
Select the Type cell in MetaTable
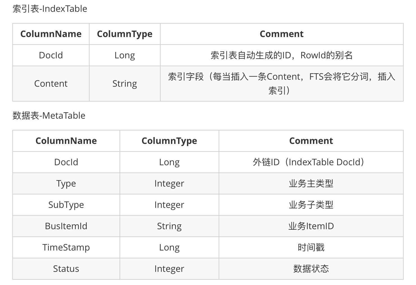[66, 183]
